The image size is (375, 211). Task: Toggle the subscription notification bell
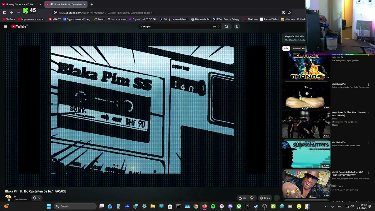pyautogui.click(x=34, y=198)
